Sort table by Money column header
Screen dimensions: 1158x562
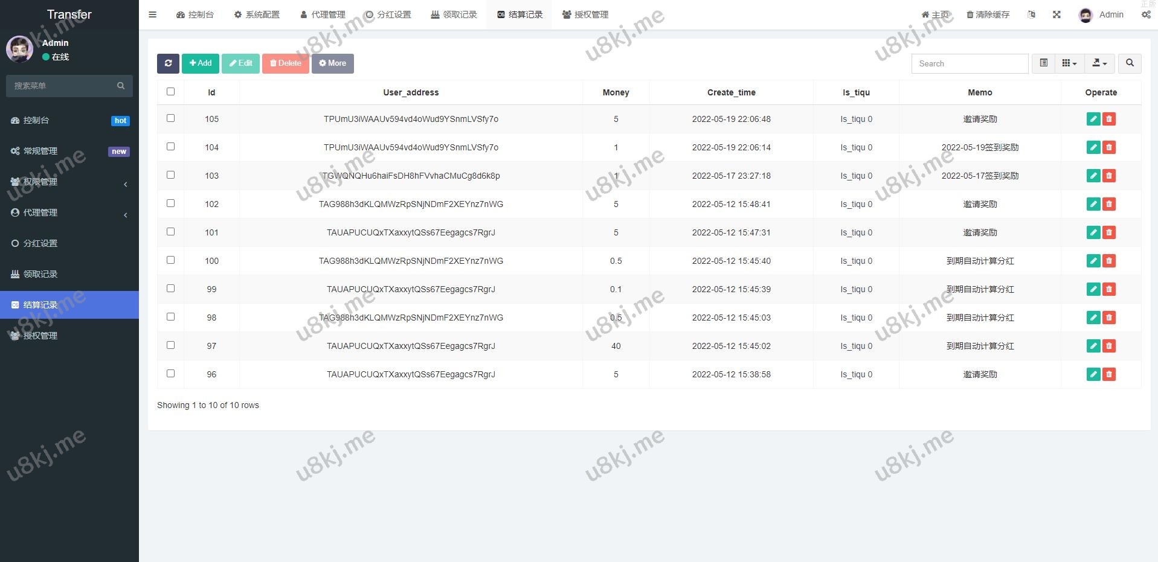[x=616, y=92]
